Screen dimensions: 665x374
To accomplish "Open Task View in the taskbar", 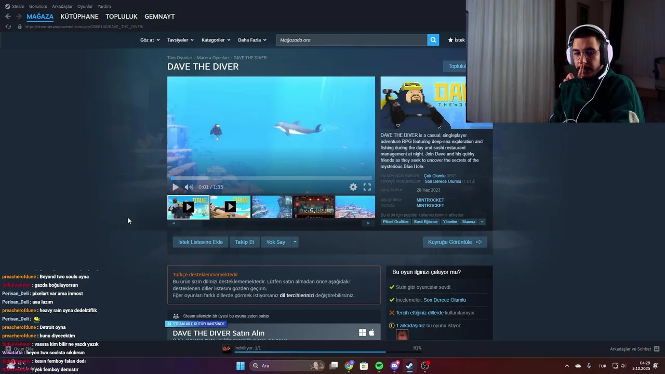I will coord(334,366).
